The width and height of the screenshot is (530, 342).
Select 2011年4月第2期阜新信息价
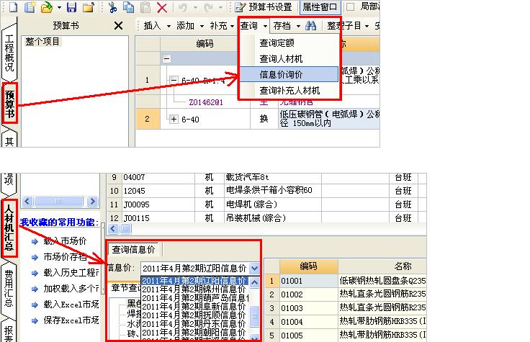tap(194, 307)
